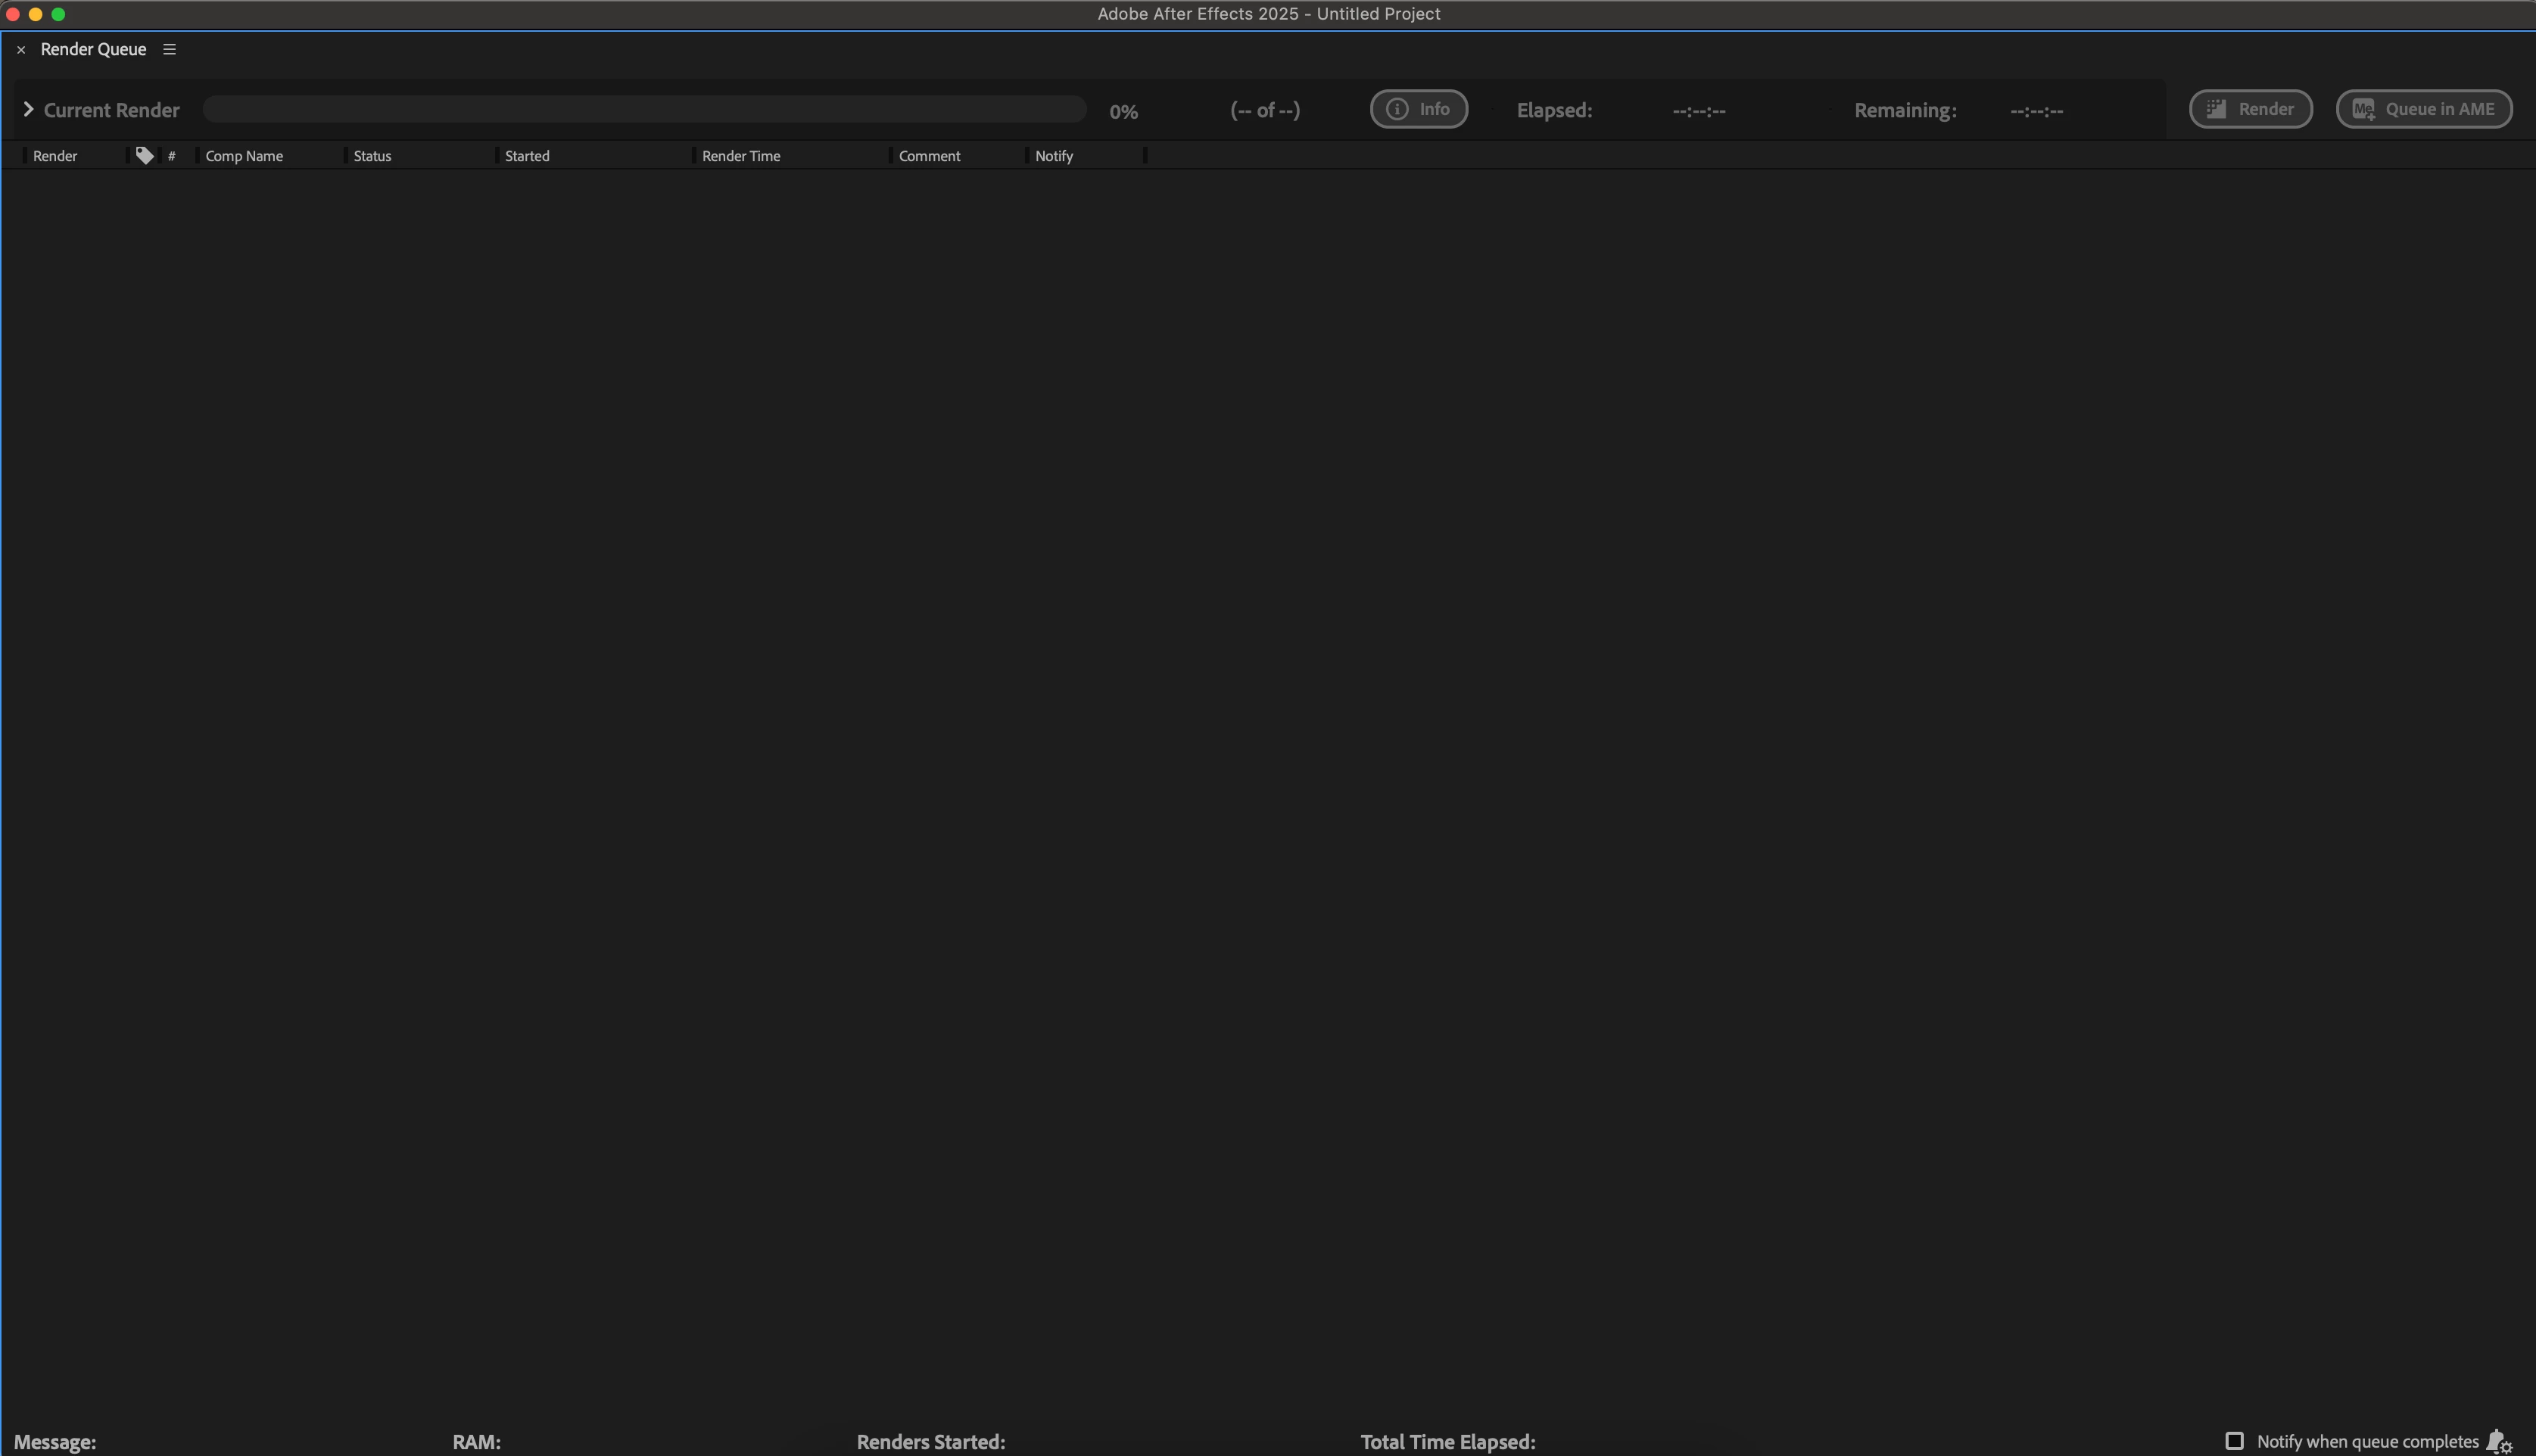
Task: Click the Render Time column header
Action: (741, 156)
